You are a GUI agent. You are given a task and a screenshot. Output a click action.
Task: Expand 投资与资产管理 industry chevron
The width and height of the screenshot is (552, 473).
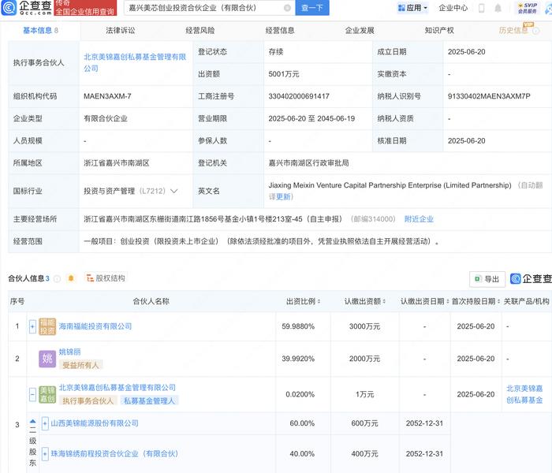174,191
